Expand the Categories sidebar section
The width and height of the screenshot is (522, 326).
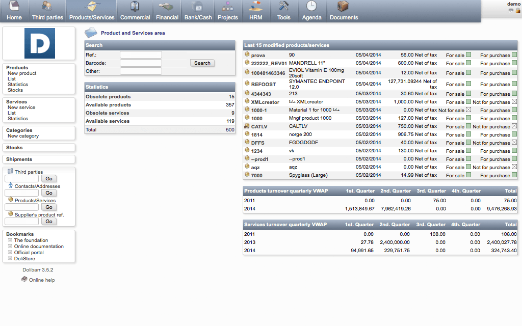[19, 130]
